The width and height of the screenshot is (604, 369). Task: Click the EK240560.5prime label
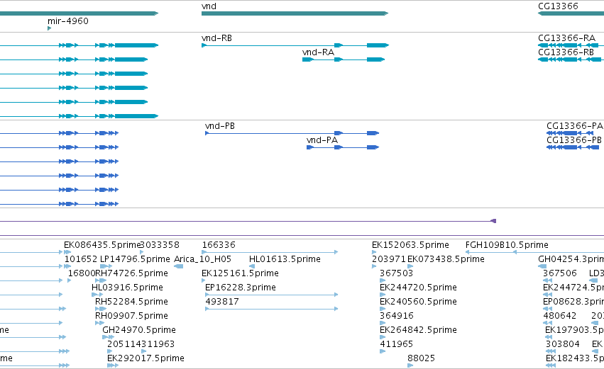tap(418, 302)
